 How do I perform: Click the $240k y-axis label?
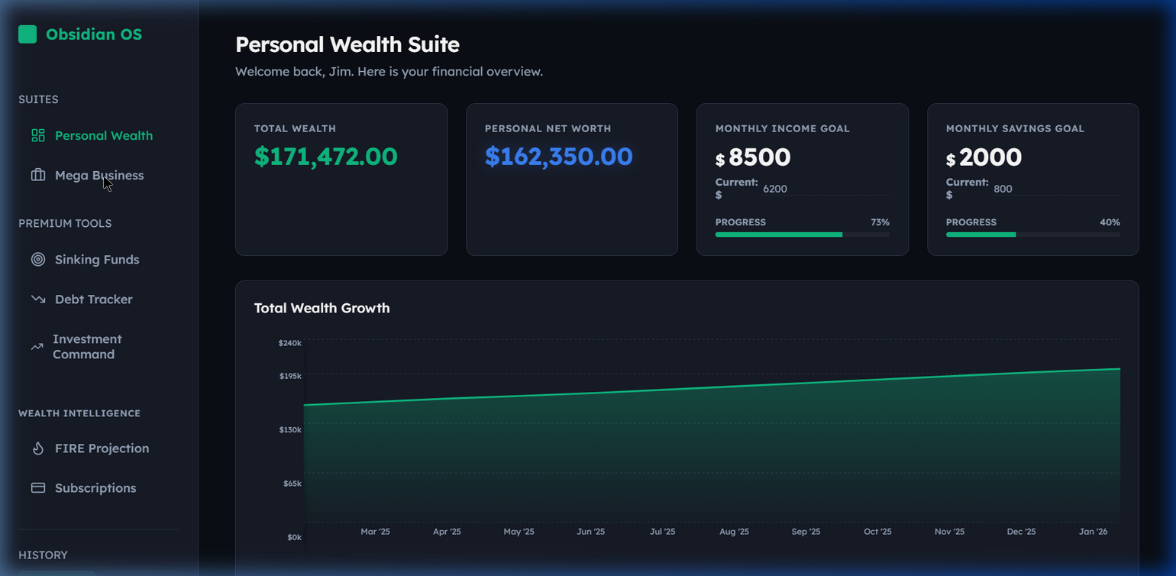pos(290,343)
